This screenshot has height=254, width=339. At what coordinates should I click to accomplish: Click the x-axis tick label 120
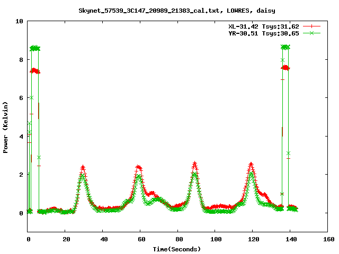point(254,239)
